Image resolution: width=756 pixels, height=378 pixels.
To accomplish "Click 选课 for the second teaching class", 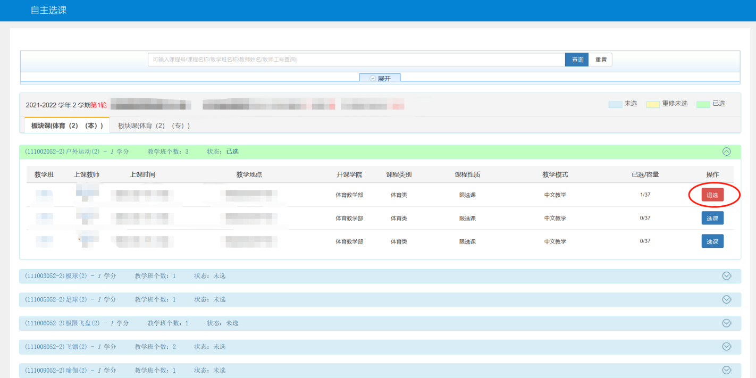I will (x=712, y=218).
